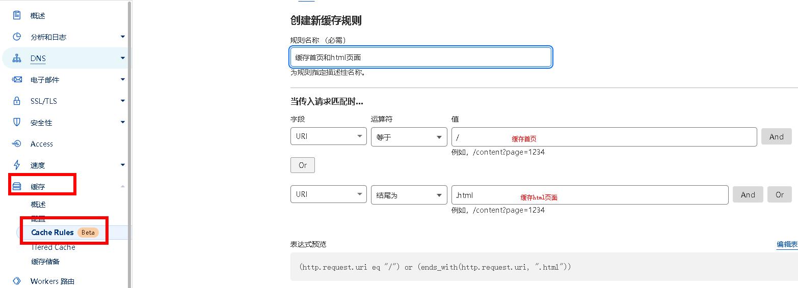The image size is (798, 288).
Task: Click the 分析和日志 pie chart icon
Action: click(17, 37)
